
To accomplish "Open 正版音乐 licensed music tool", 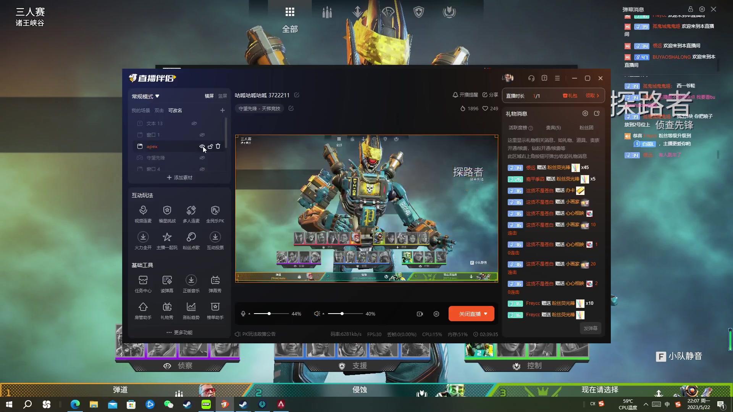I will pos(191,284).
